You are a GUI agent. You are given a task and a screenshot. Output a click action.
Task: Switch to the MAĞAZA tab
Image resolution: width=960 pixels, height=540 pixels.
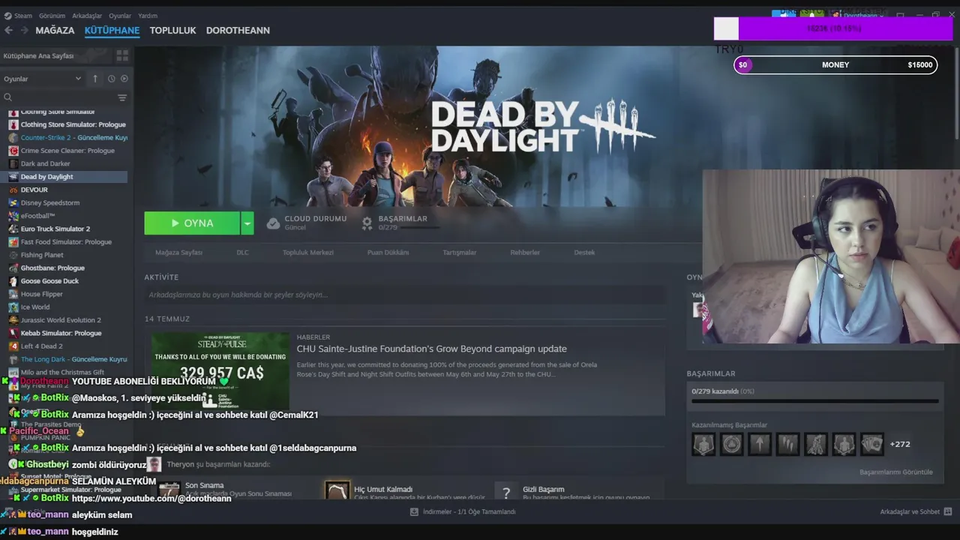[55, 31]
